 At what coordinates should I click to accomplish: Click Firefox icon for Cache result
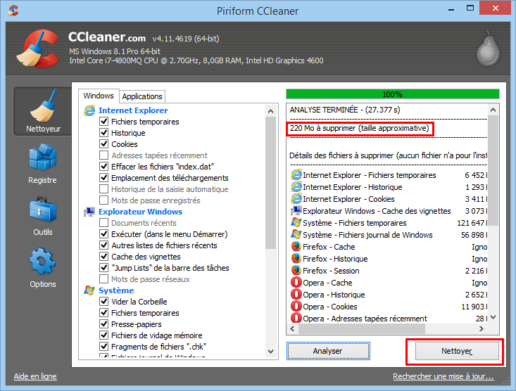click(296, 246)
